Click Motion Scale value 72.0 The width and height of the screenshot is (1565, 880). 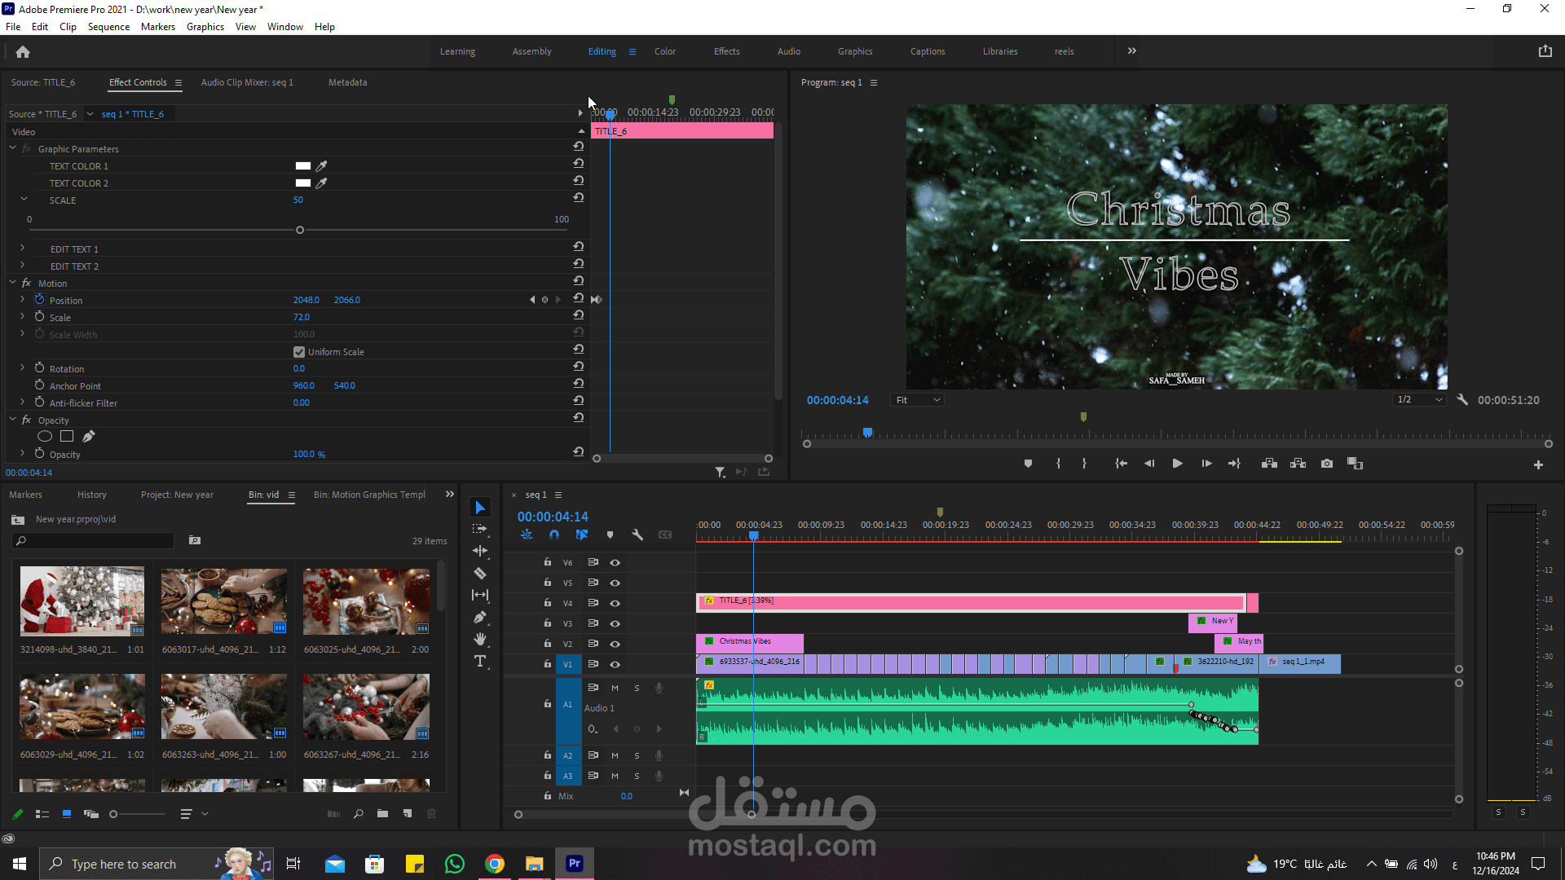(x=302, y=317)
